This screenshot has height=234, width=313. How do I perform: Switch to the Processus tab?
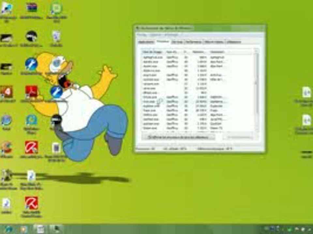pyautogui.click(x=163, y=42)
